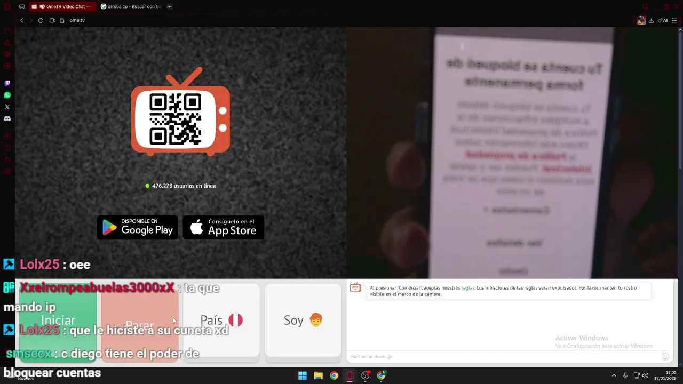
Task: Click the Opera GX taskbar icon
Action: coord(350,375)
